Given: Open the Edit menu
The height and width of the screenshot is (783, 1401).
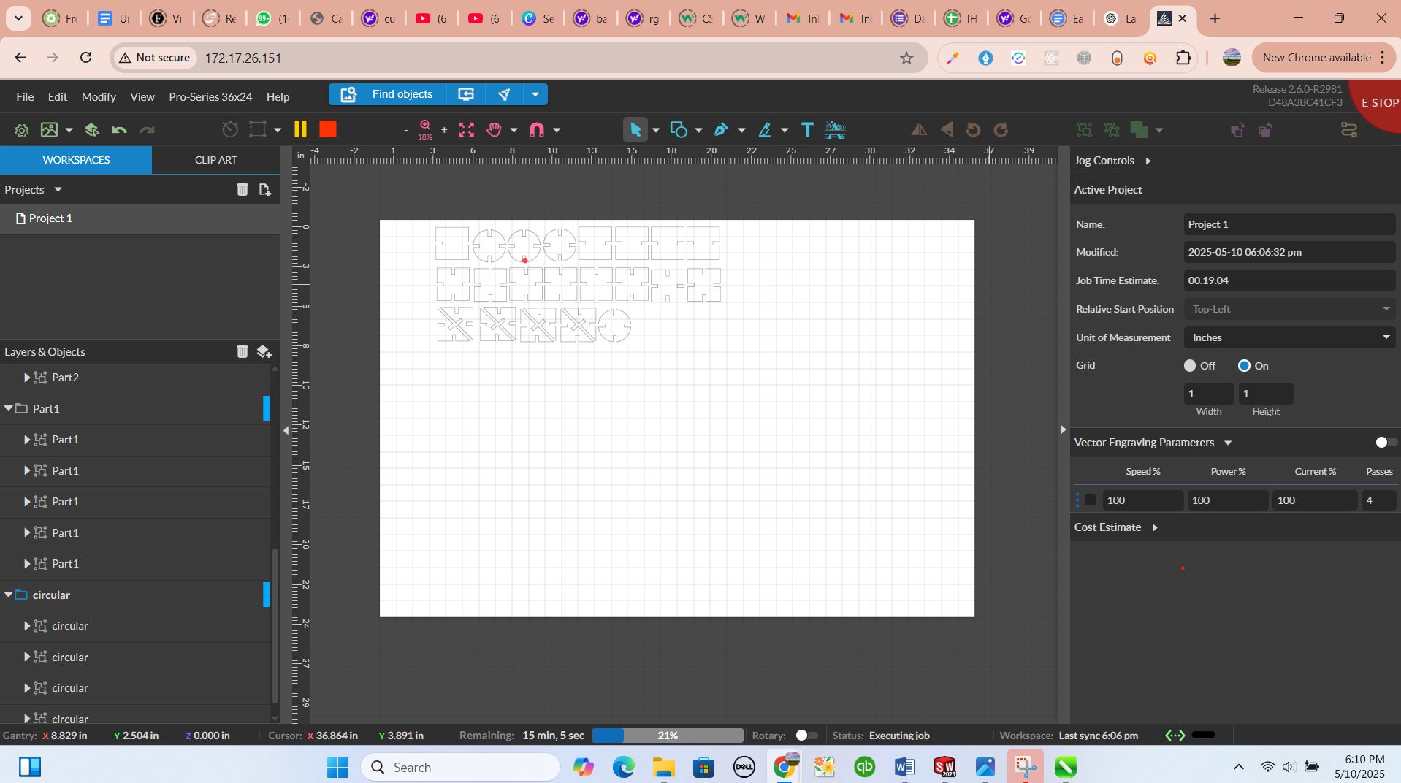Looking at the screenshot, I should [58, 96].
